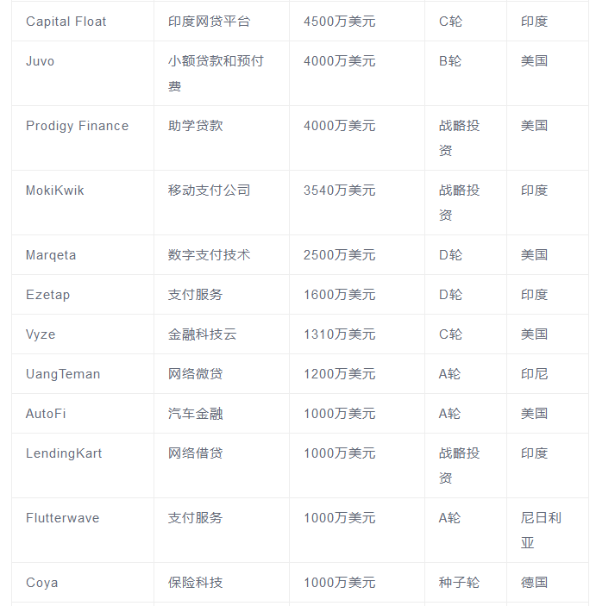The height and width of the screenshot is (606, 596).
Task: Click the Flutterwave company name
Action: tap(62, 518)
